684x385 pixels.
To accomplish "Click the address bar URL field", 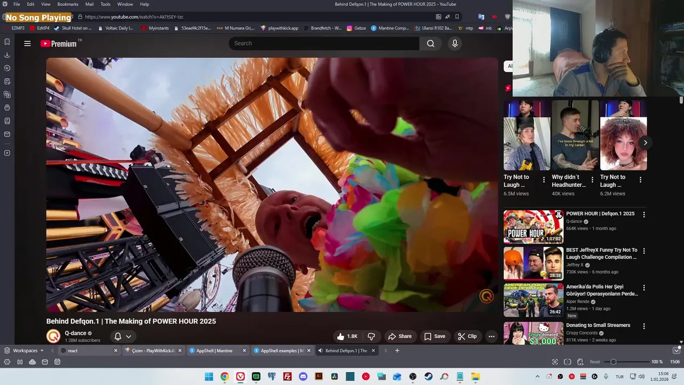I will pos(256,17).
